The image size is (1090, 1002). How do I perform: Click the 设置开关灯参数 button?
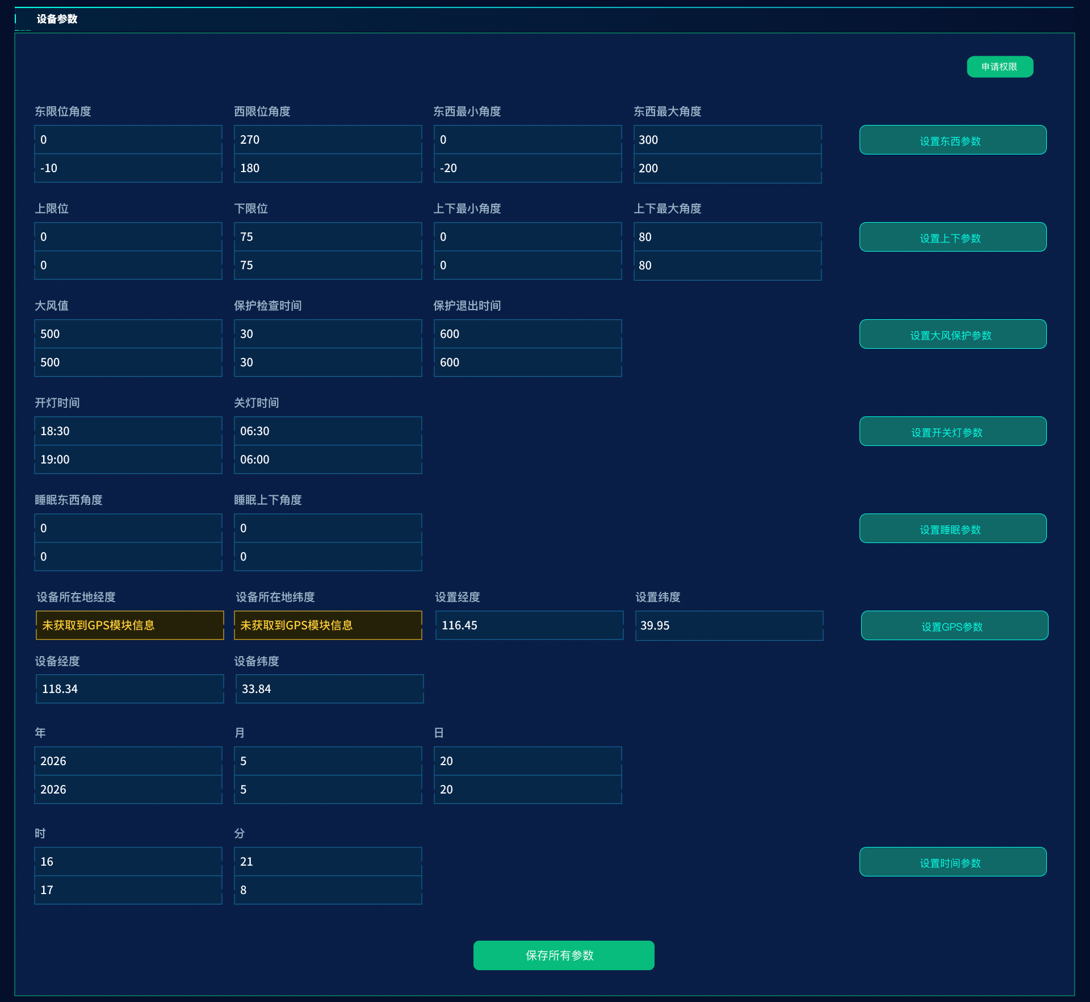pyautogui.click(x=953, y=431)
